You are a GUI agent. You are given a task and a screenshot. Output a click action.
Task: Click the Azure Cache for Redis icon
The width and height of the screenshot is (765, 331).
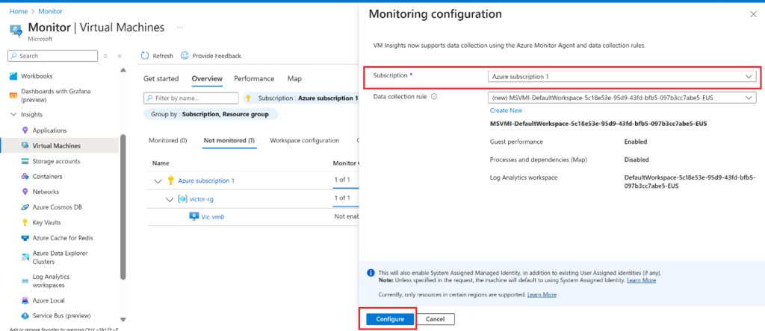coord(25,238)
